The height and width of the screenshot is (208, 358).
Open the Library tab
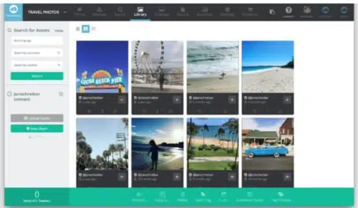coord(140,12)
